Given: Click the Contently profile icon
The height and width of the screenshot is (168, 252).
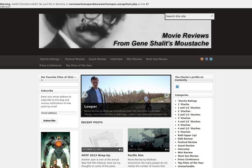Looking at the screenshot, I should (x=177, y=87).
